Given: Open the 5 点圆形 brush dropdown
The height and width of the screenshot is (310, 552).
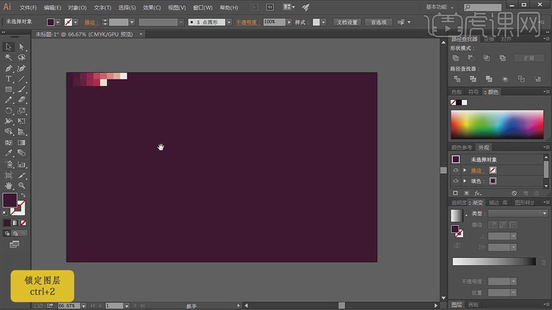Looking at the screenshot, I should 229,22.
